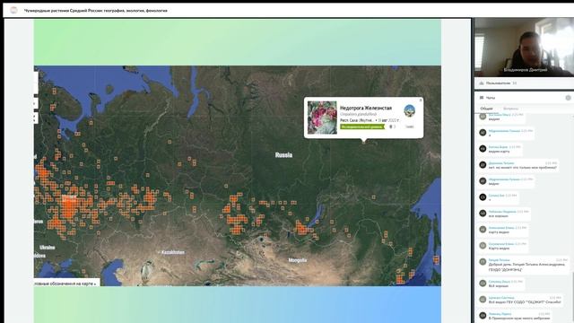Click avatar beside the "мои проблемы?" message
This screenshot has height=323, width=574.
(483, 165)
